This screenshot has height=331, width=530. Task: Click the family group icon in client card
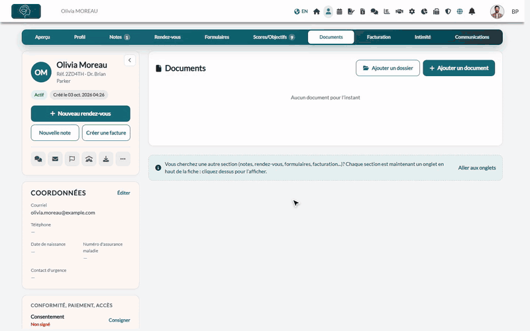tap(89, 159)
